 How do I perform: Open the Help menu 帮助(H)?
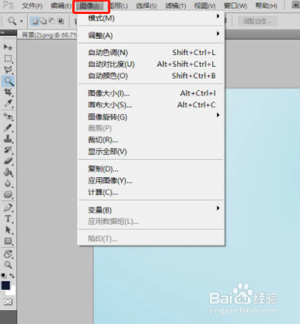click(x=266, y=5)
